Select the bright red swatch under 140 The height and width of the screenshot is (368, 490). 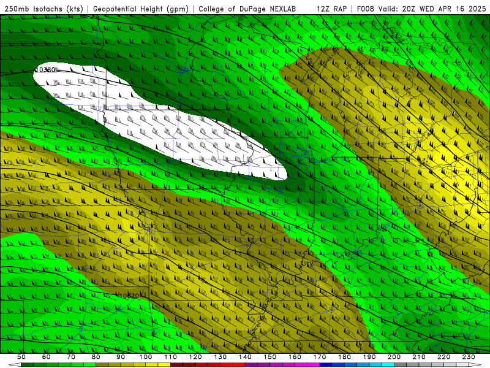[x=239, y=364]
